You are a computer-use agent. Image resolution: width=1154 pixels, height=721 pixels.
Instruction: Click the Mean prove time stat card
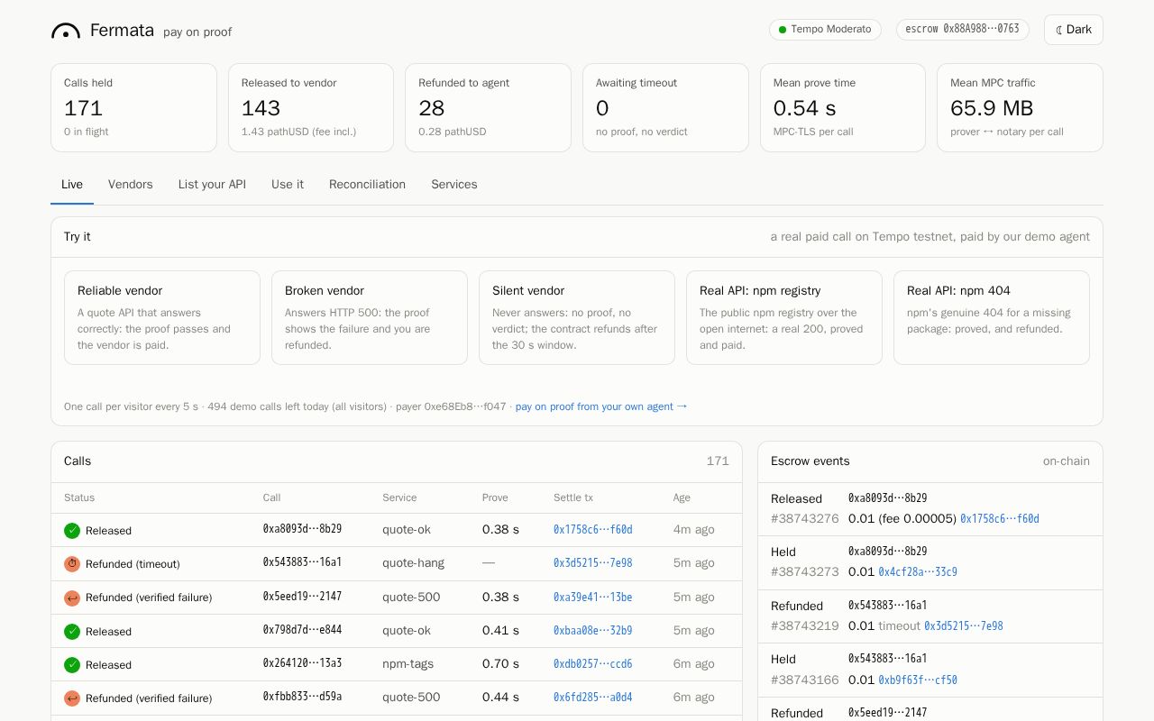pos(843,107)
